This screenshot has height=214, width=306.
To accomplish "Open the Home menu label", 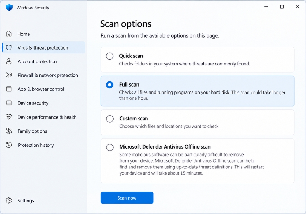I will [x=24, y=34].
